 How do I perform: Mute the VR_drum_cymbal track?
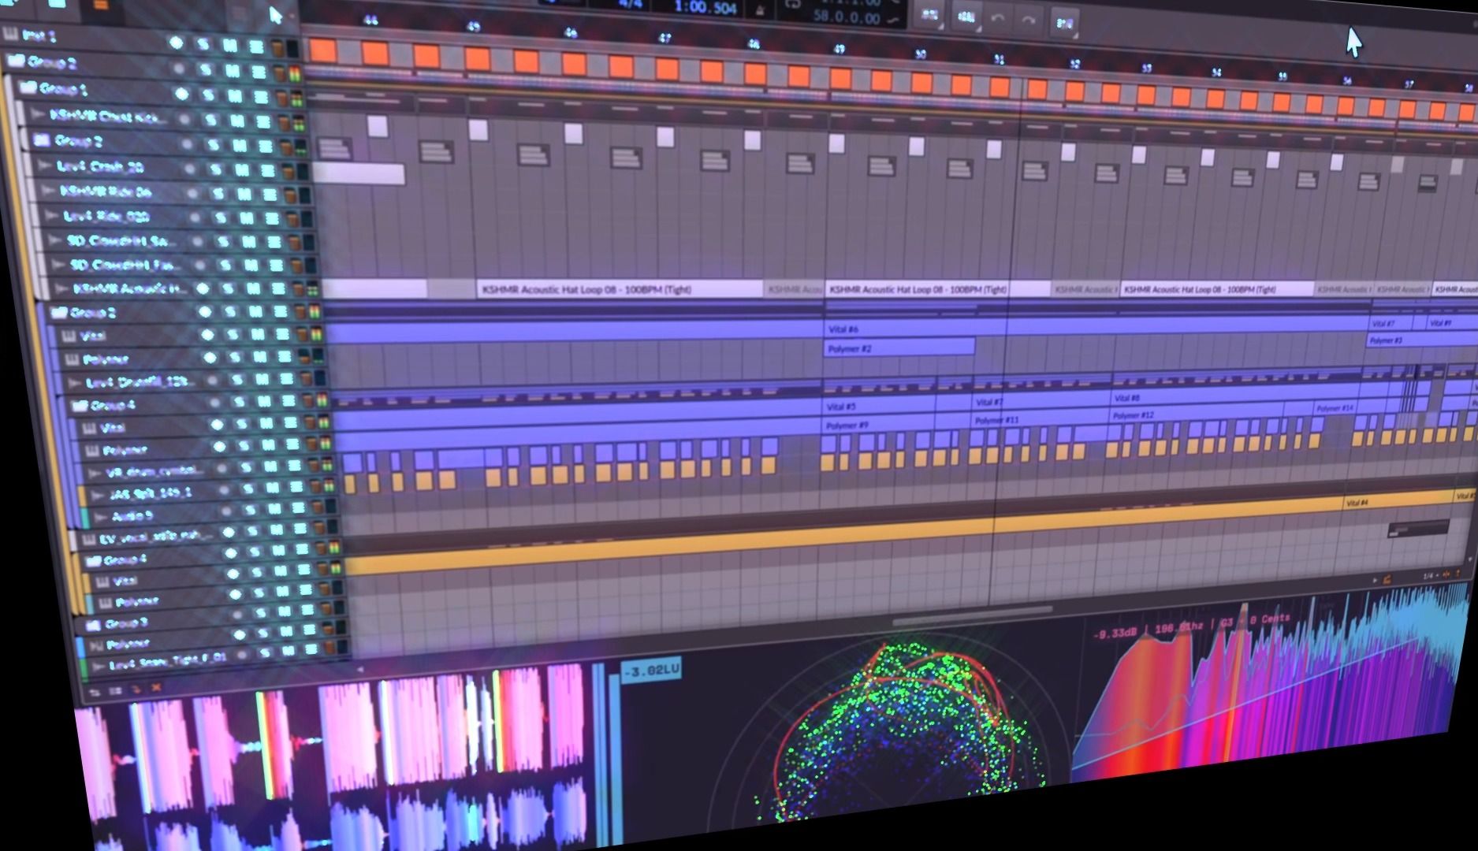click(270, 468)
